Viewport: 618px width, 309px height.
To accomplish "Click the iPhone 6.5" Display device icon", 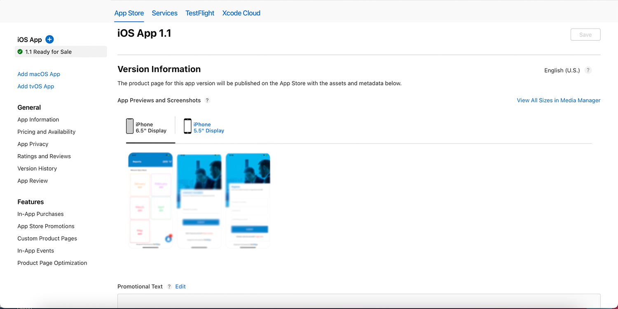I will point(130,126).
